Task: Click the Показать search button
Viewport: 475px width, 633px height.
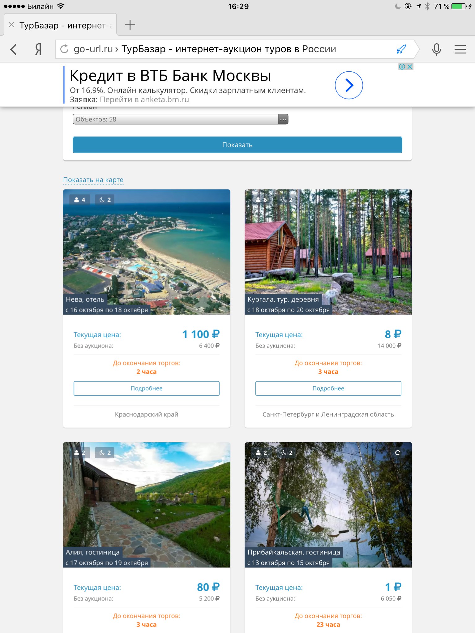Action: coord(237,145)
